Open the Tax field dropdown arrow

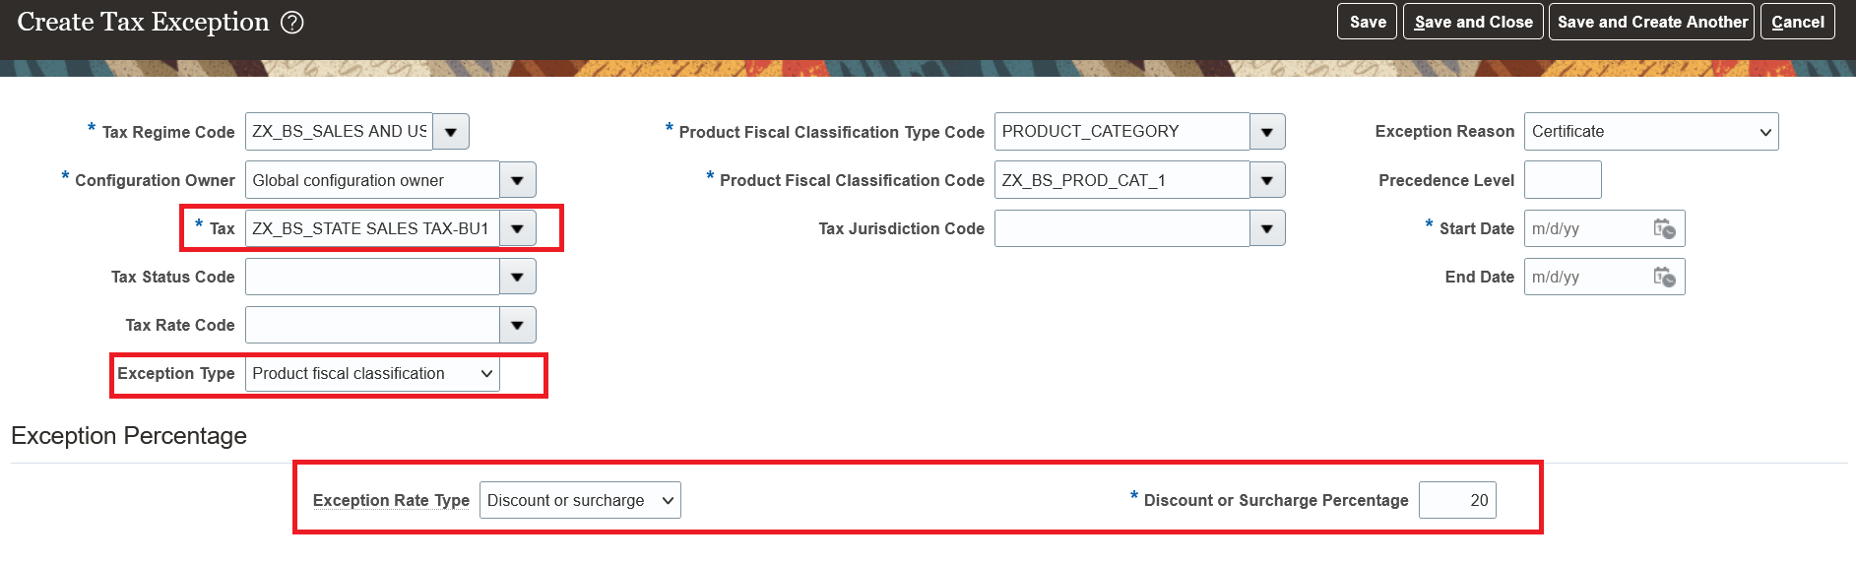point(518,228)
